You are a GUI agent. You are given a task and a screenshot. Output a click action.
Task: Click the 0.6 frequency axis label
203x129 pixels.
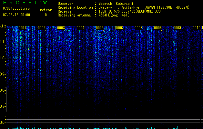pos(3,123)
